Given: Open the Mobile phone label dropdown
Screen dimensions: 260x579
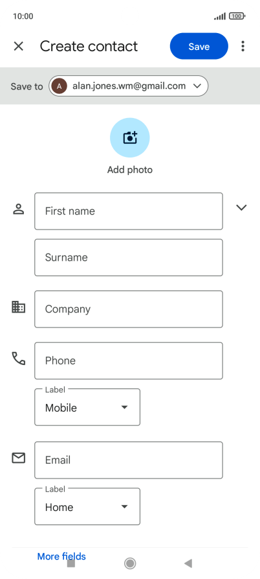Looking at the screenshot, I should coord(87,407).
